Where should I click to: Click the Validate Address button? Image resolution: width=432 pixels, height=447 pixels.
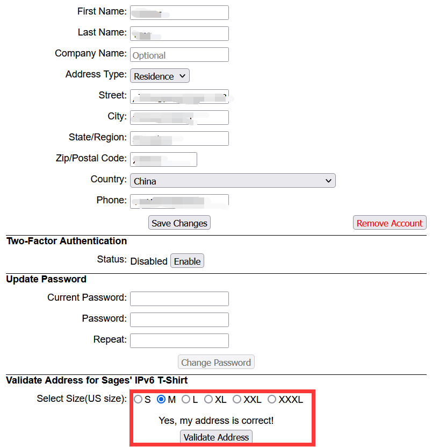click(x=216, y=437)
